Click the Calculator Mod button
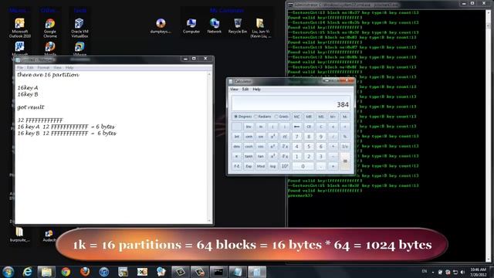The height and width of the screenshot is (278, 494). coord(261,166)
